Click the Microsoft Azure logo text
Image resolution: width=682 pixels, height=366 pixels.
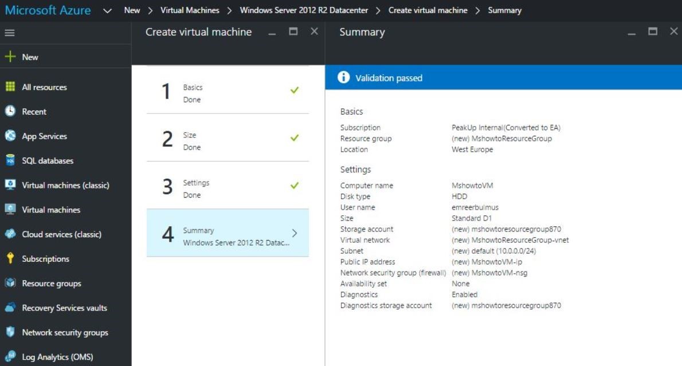point(48,10)
